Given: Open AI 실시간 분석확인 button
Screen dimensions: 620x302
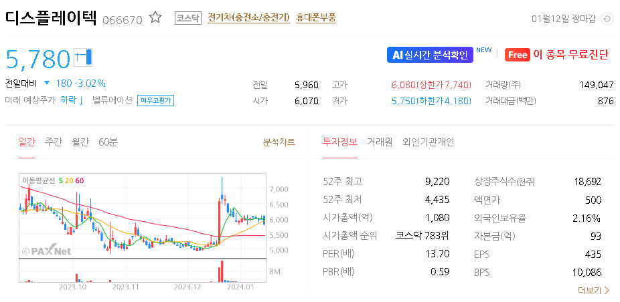Looking at the screenshot, I should pyautogui.click(x=431, y=55).
